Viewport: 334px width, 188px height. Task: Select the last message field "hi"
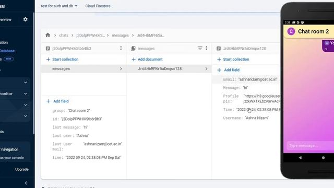pyautogui.click(x=70, y=127)
